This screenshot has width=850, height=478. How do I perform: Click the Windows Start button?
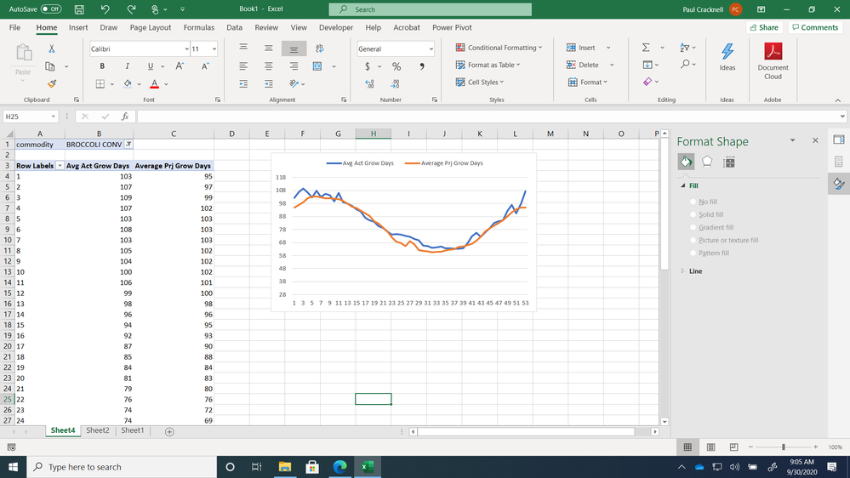pyautogui.click(x=13, y=467)
